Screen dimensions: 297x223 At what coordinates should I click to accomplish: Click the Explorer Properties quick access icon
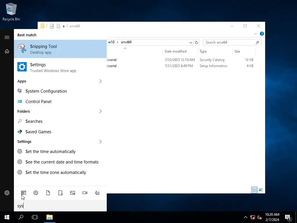click(52, 26)
